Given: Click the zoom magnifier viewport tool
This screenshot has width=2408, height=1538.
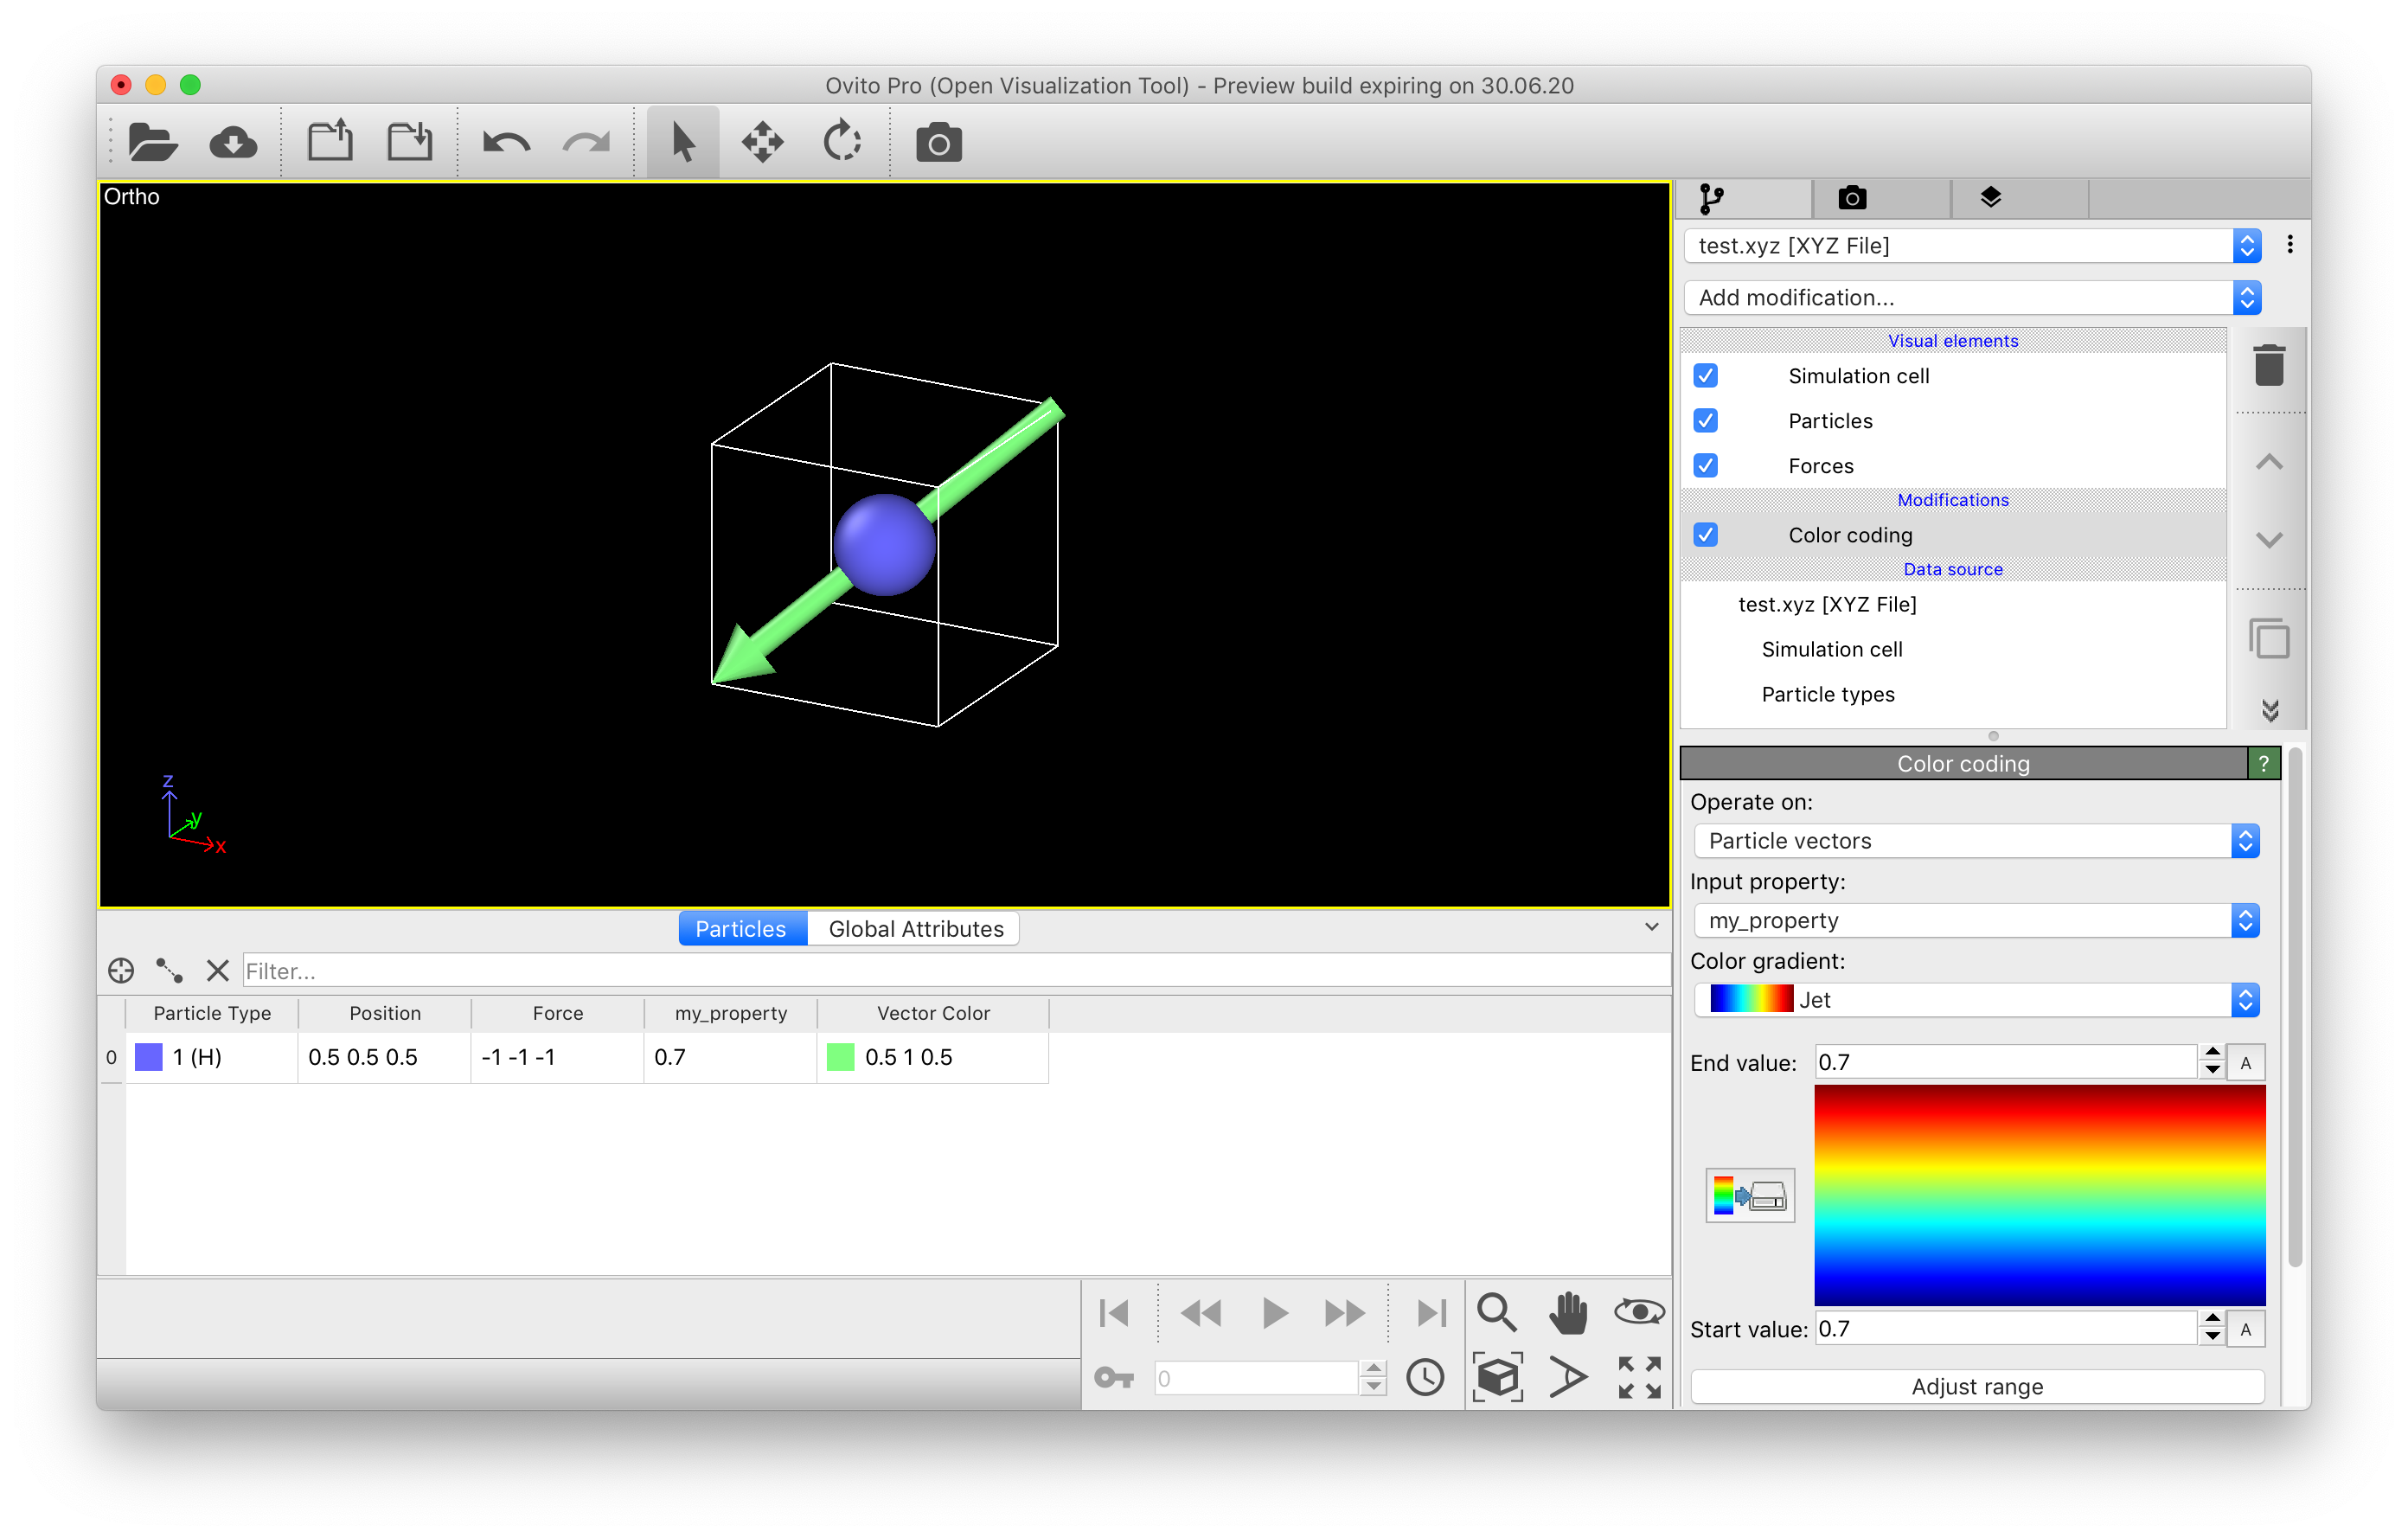Looking at the screenshot, I should 1496,1312.
